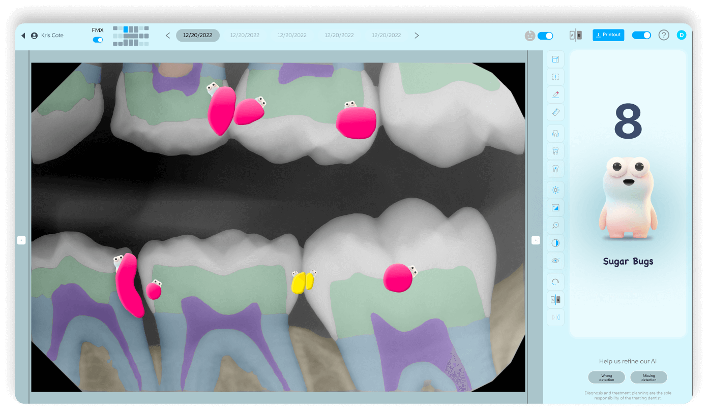Click the Missing detection button
This screenshot has height=411, width=708.
(x=648, y=377)
